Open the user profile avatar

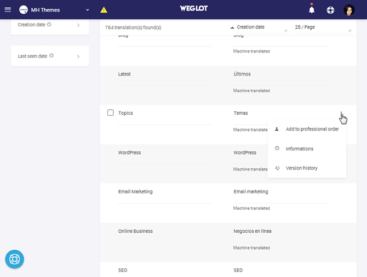click(349, 10)
